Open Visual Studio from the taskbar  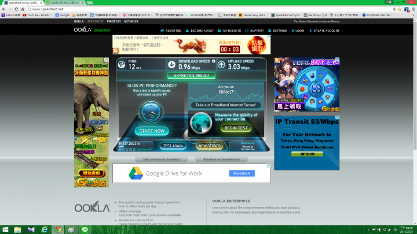31,230
